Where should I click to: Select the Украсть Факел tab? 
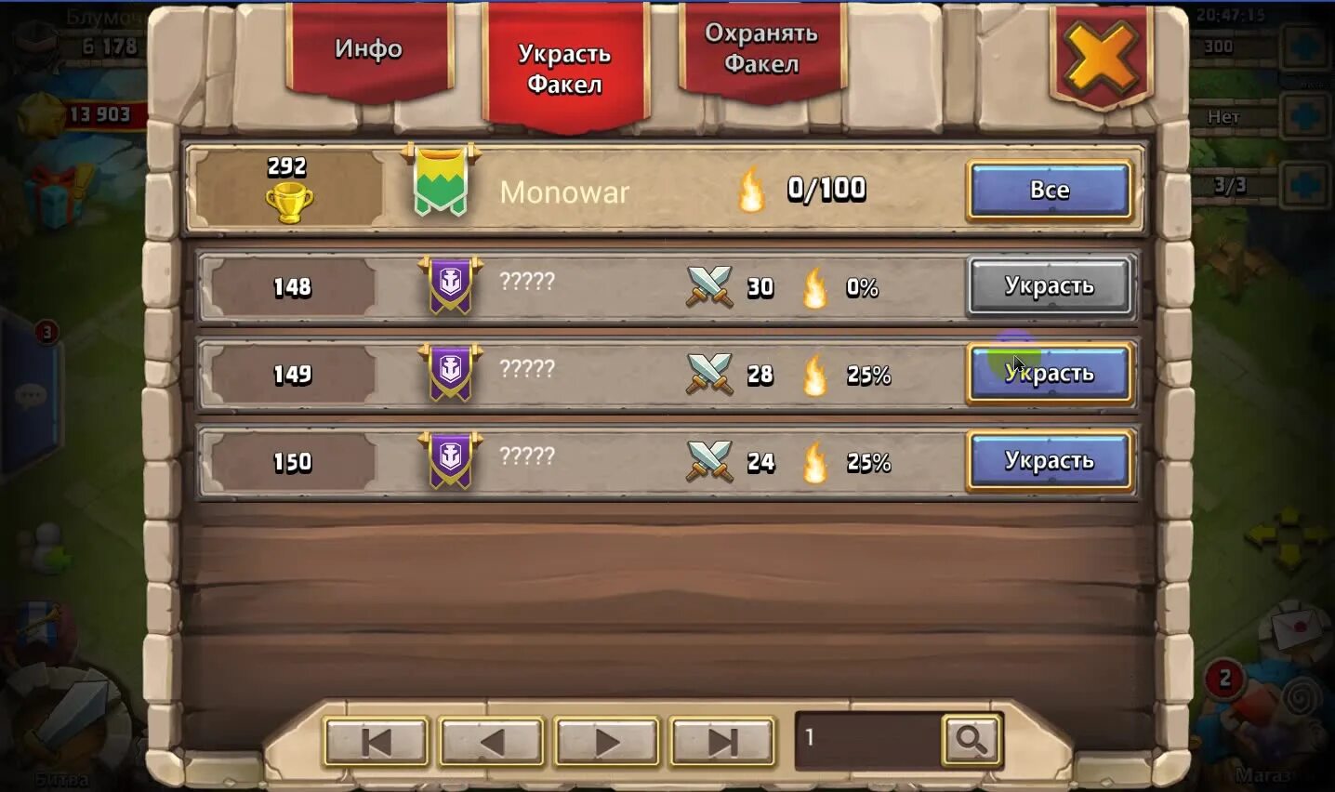[564, 68]
